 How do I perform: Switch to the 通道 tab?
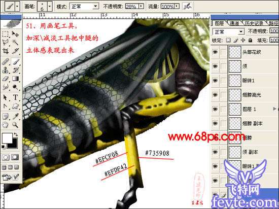pyautogui.click(x=234, y=23)
